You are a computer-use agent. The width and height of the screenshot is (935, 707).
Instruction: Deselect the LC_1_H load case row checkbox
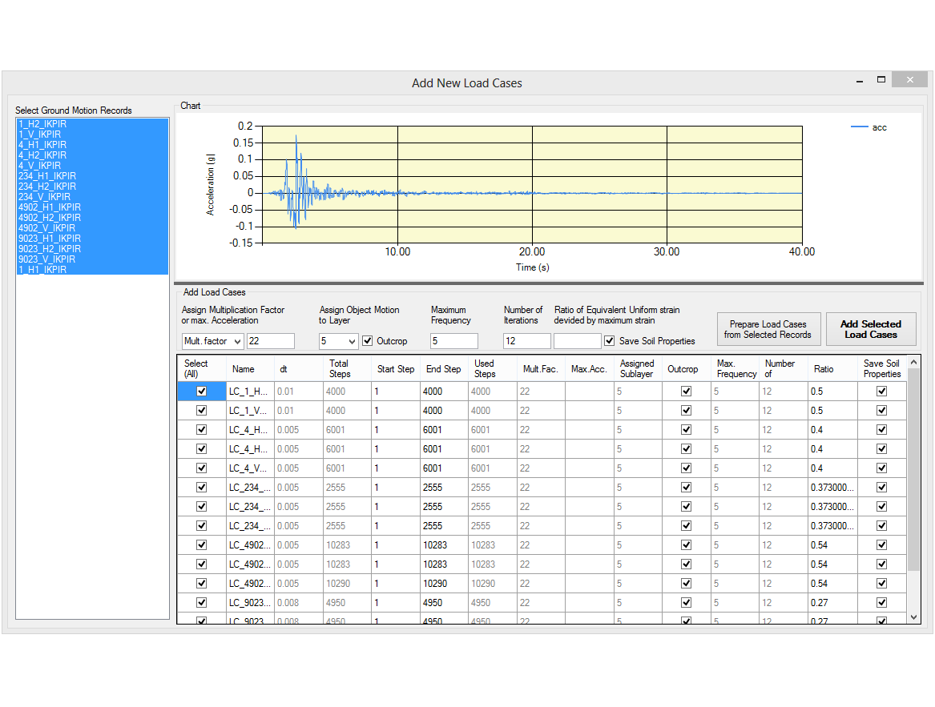click(x=201, y=392)
